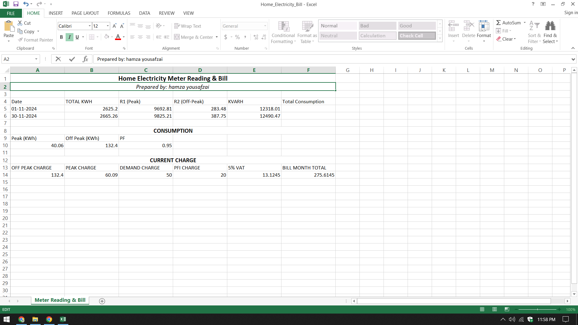Click the red Font Color swatch button

118,37
